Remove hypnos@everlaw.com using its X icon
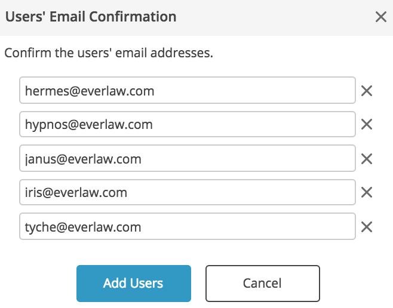Image resolution: width=393 pixels, height=308 pixels. click(367, 124)
